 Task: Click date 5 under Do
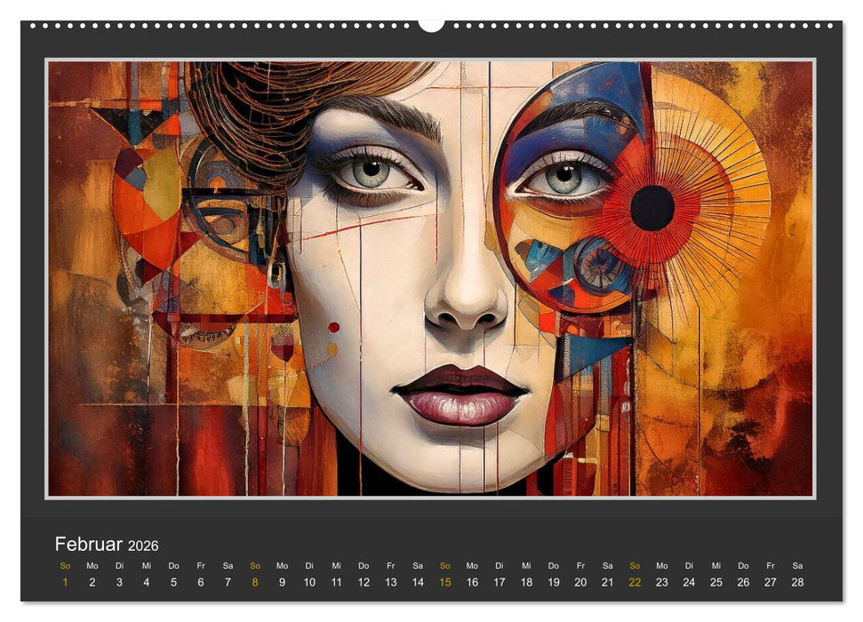coord(173,582)
